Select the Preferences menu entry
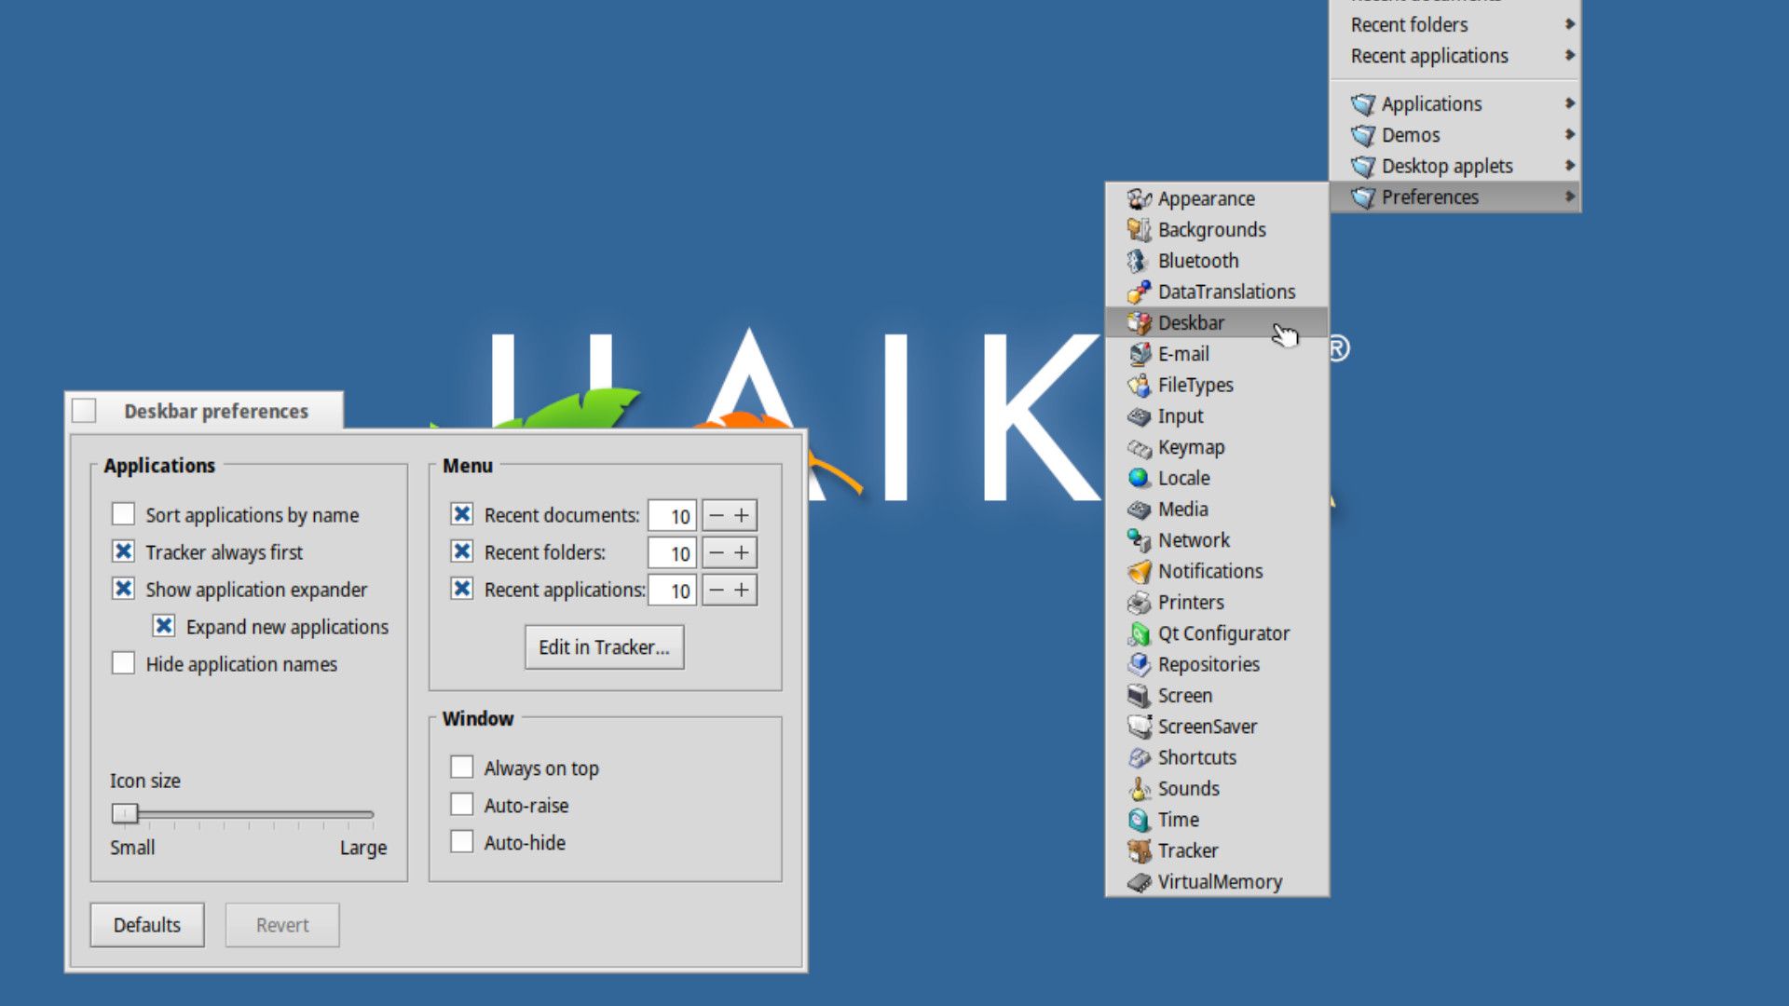The width and height of the screenshot is (1789, 1006). pyautogui.click(x=1454, y=197)
